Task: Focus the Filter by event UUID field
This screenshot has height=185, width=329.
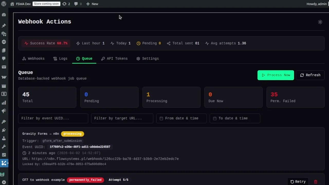Action: pos(53,118)
